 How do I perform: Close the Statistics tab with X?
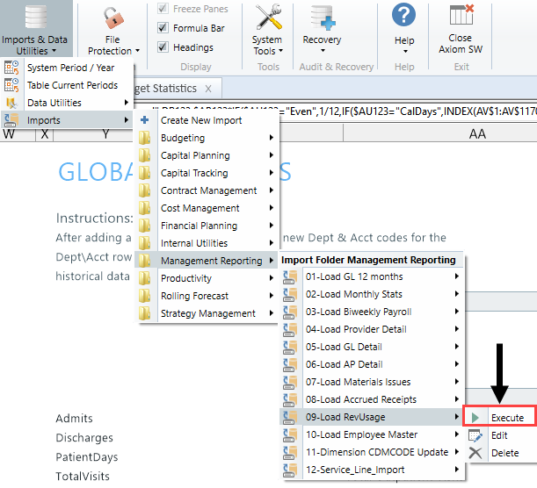click(207, 89)
